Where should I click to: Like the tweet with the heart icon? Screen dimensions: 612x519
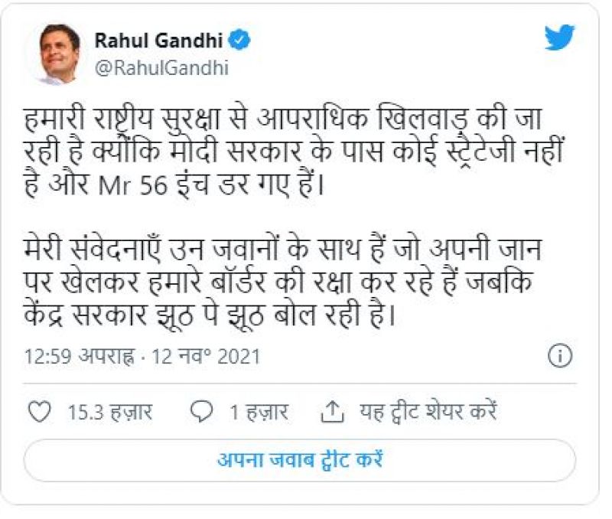[38, 413]
